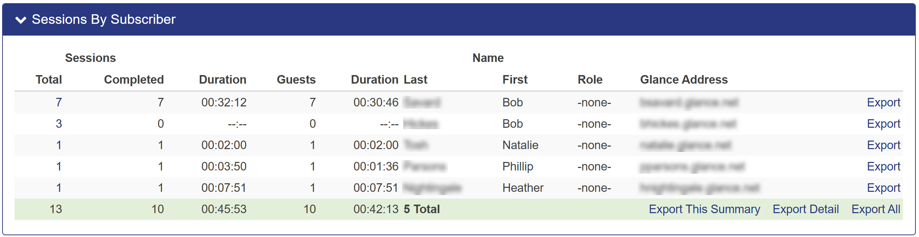Export Phillip's session row
919x237 pixels.
point(883,167)
